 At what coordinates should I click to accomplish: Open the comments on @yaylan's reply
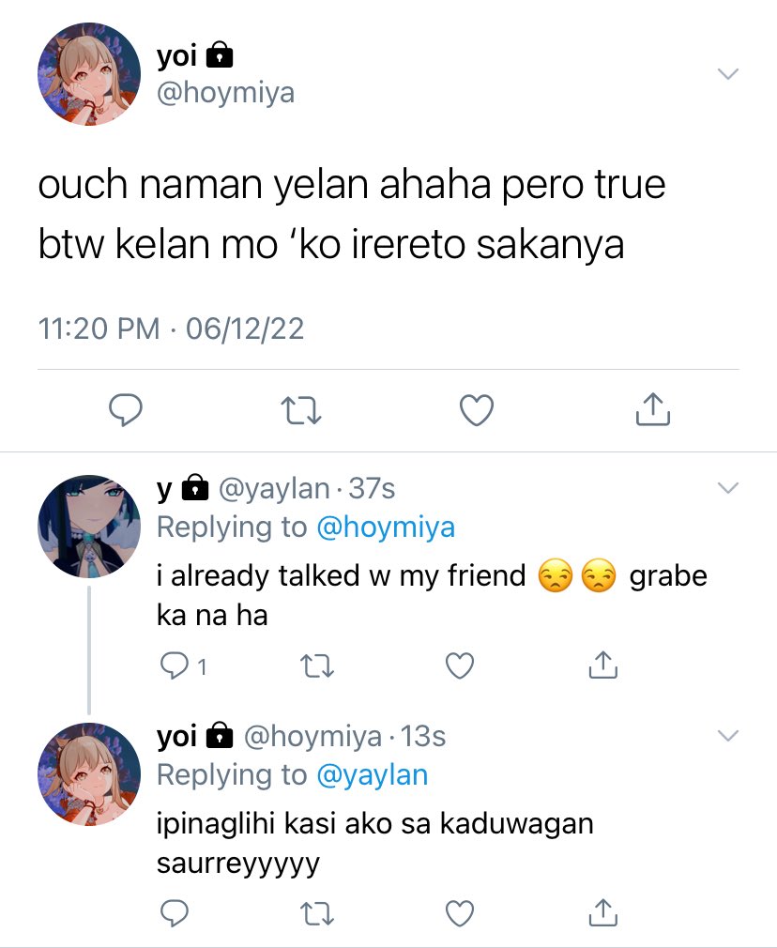coord(183,666)
